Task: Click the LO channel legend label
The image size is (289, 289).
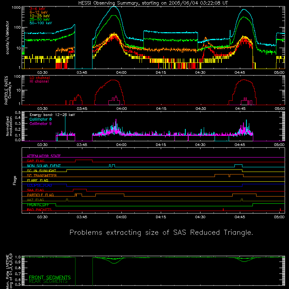Action: point(40,78)
